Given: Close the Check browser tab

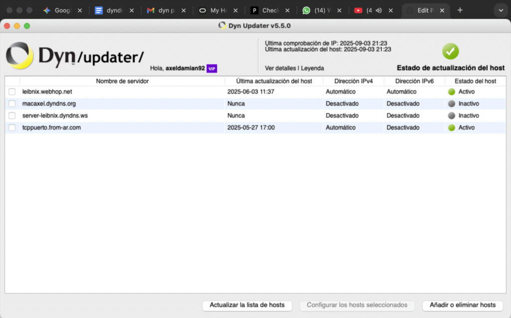Looking at the screenshot, I should (x=287, y=10).
